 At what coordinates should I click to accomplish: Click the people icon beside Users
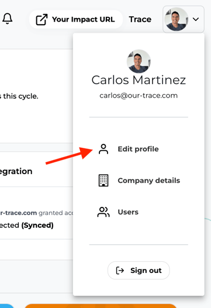point(103,212)
